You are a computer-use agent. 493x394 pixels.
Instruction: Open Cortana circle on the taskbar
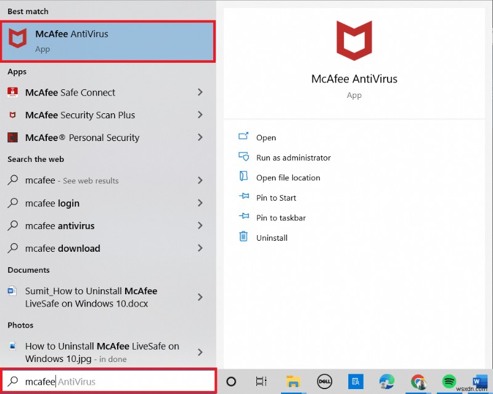[231, 382]
